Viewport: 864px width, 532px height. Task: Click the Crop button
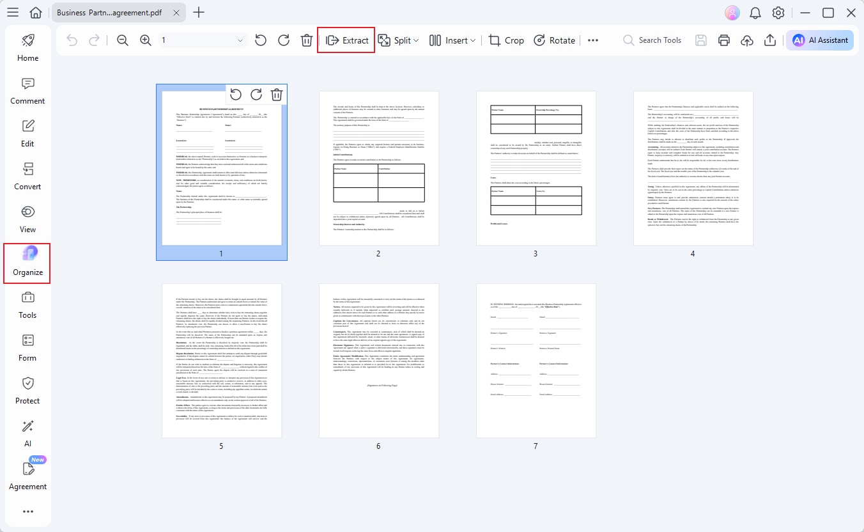[506, 40]
